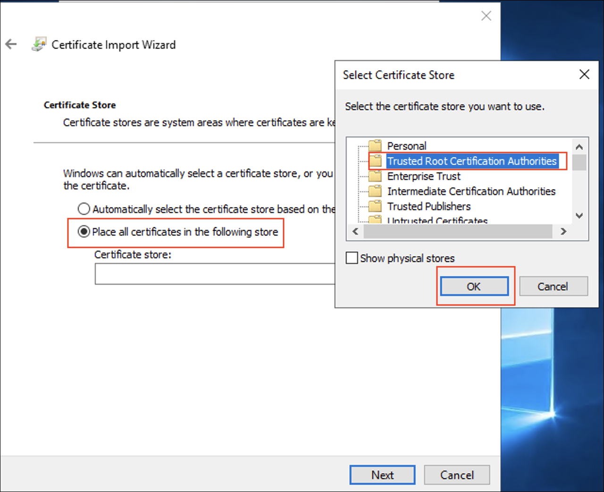Confirm store selection with OK

pyautogui.click(x=474, y=286)
